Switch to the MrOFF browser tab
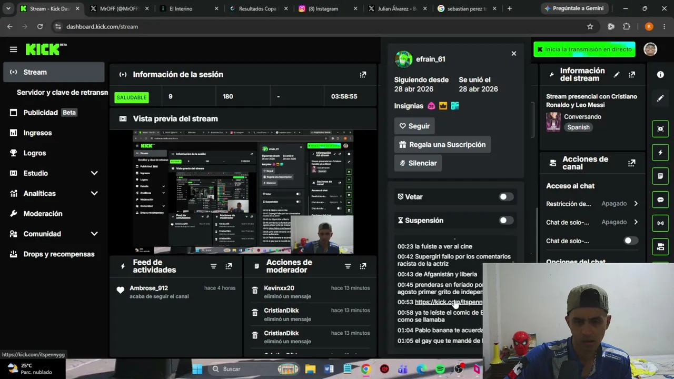The height and width of the screenshot is (379, 674). tap(120, 8)
